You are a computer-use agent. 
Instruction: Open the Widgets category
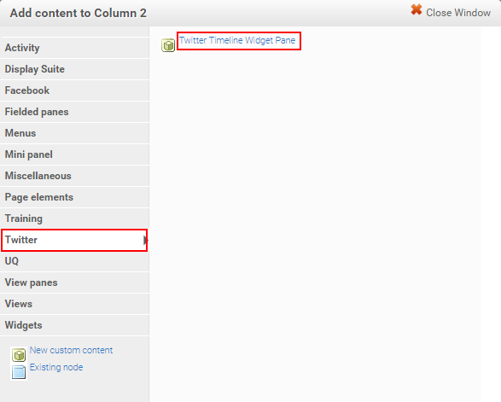74,325
